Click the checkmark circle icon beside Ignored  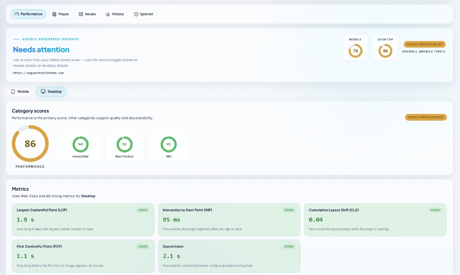[x=136, y=14]
